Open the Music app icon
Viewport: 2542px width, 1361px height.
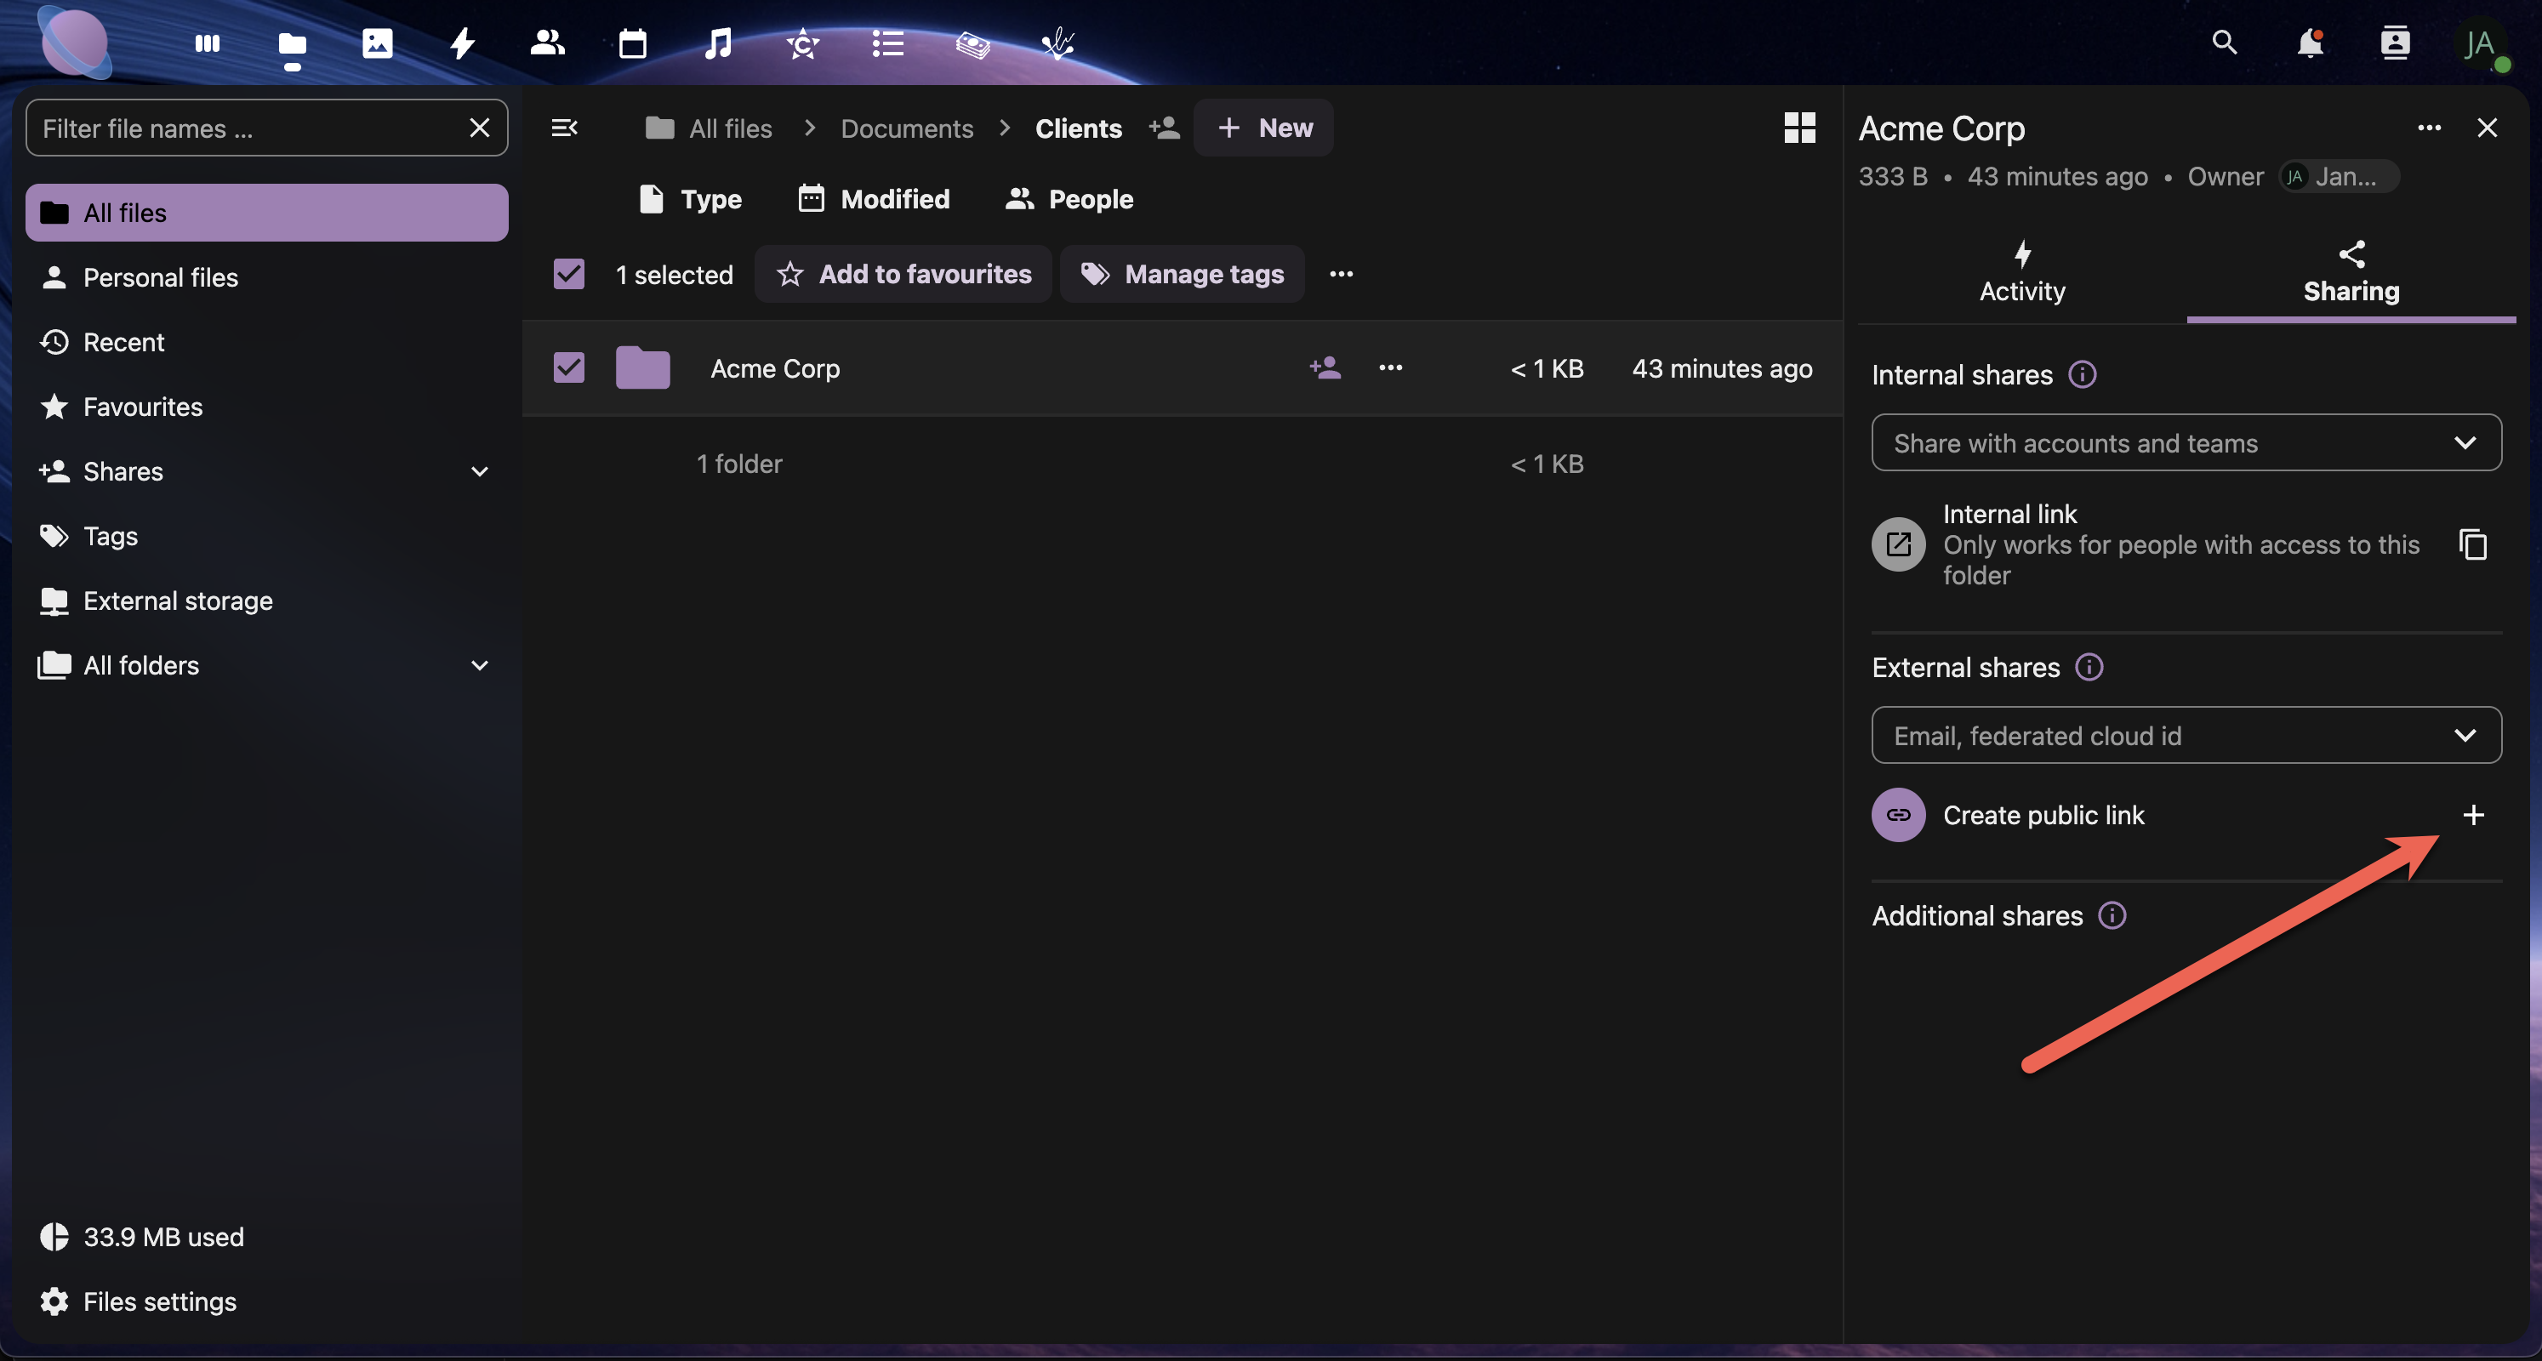tap(717, 43)
